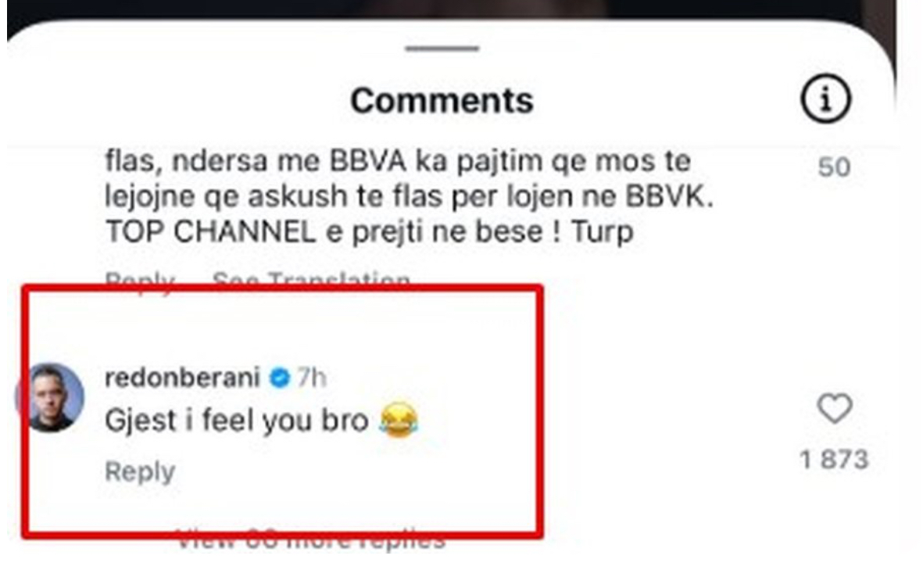Click the drag handle atop the comments sheet
923x570 pixels.
coord(442,48)
